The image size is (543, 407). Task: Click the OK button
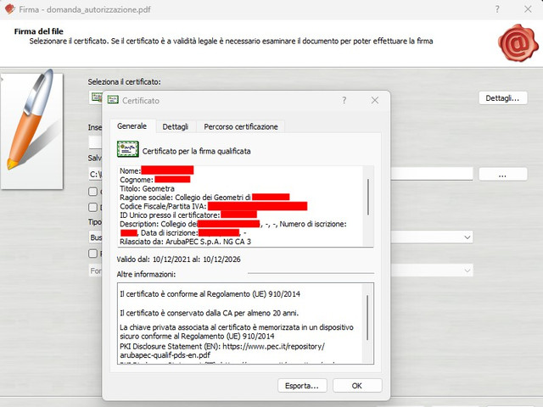click(x=357, y=386)
